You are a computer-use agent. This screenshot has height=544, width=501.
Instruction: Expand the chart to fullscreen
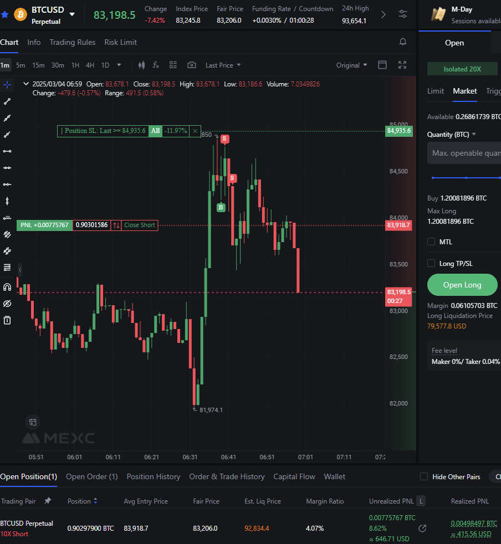click(x=402, y=65)
